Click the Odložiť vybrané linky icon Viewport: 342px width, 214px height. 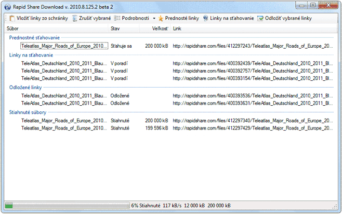[x=261, y=18]
